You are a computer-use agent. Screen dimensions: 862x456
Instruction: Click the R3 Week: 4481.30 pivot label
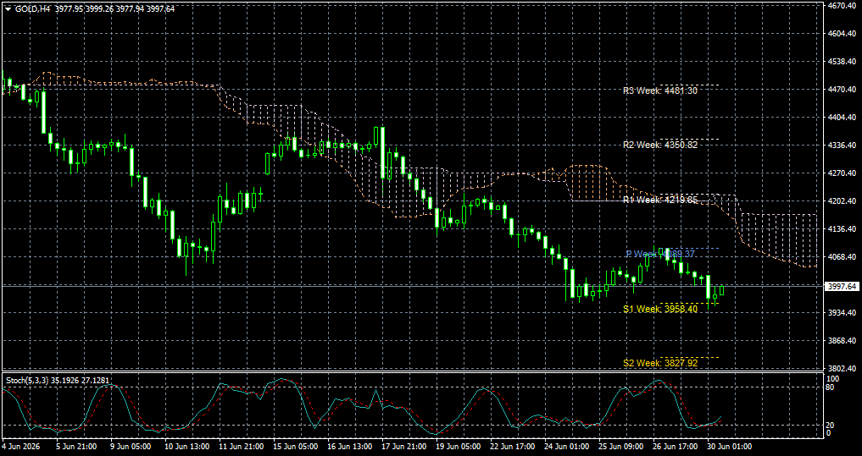(x=660, y=91)
